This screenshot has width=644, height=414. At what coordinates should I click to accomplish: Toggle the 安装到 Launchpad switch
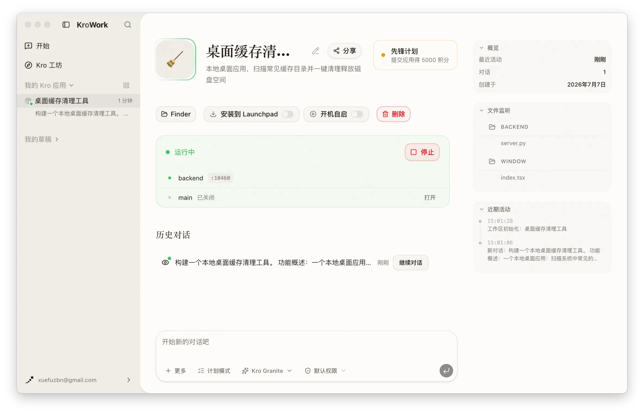tap(287, 114)
